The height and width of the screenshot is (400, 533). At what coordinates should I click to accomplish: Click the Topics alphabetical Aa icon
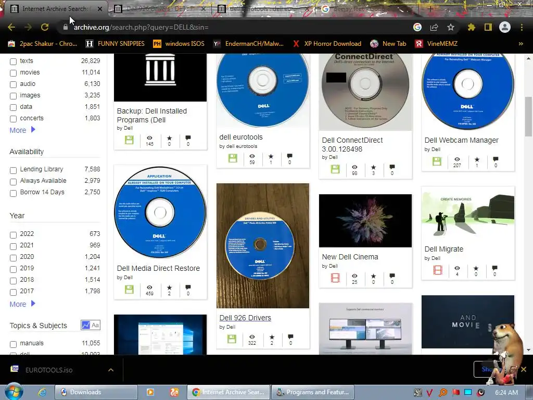pyautogui.click(x=95, y=325)
